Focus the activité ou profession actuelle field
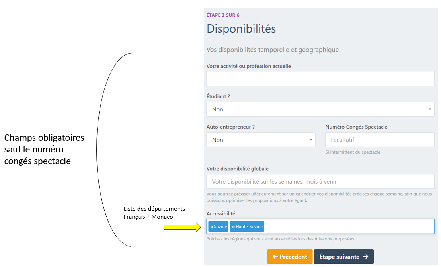 coord(320,79)
